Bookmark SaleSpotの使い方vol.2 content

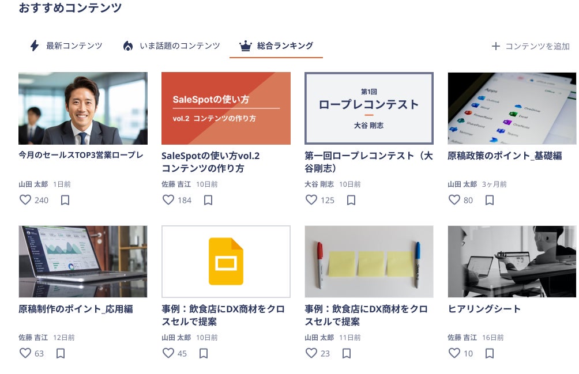point(208,200)
